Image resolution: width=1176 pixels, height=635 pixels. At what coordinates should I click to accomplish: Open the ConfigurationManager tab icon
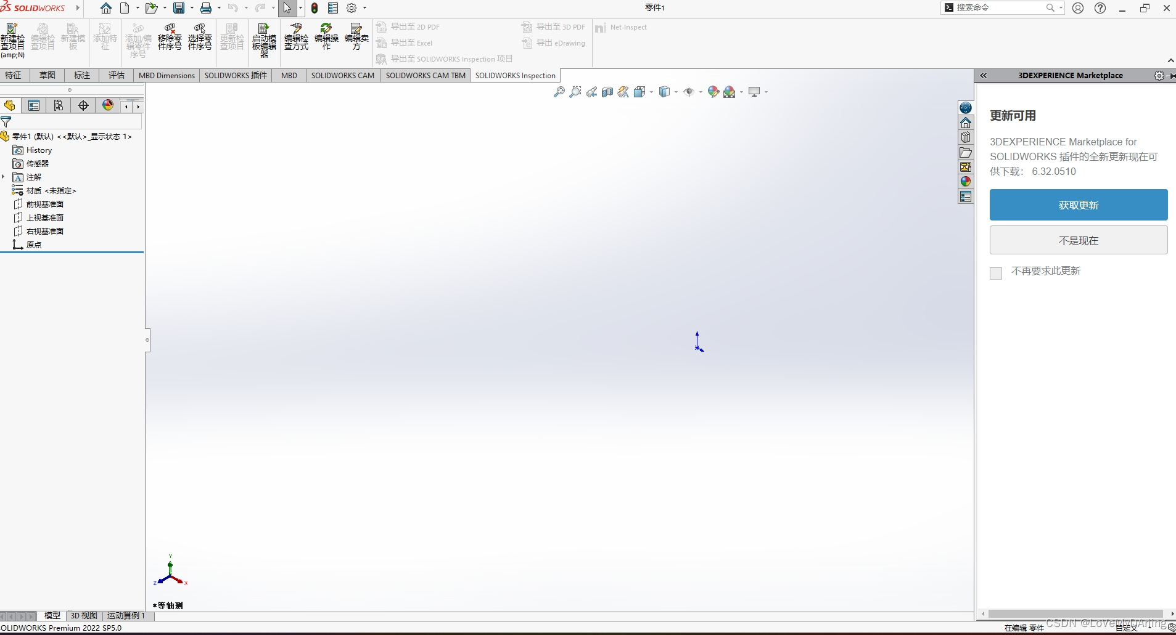59,105
